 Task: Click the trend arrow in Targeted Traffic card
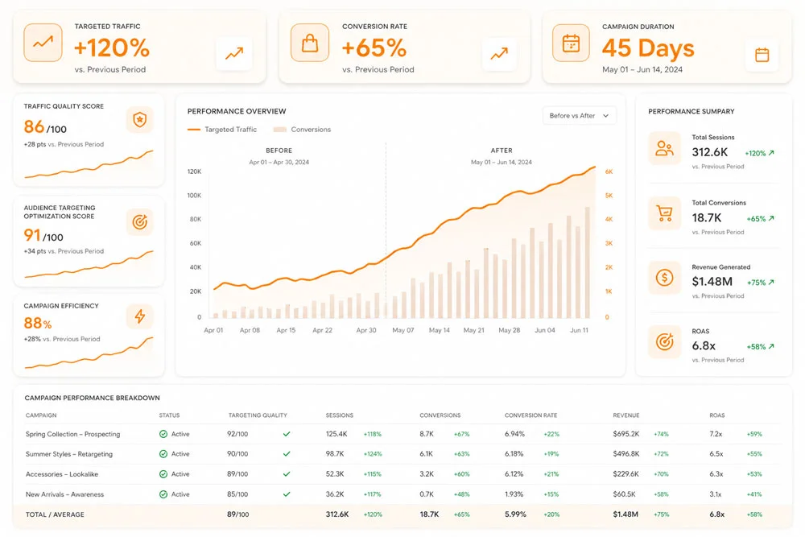click(x=234, y=53)
